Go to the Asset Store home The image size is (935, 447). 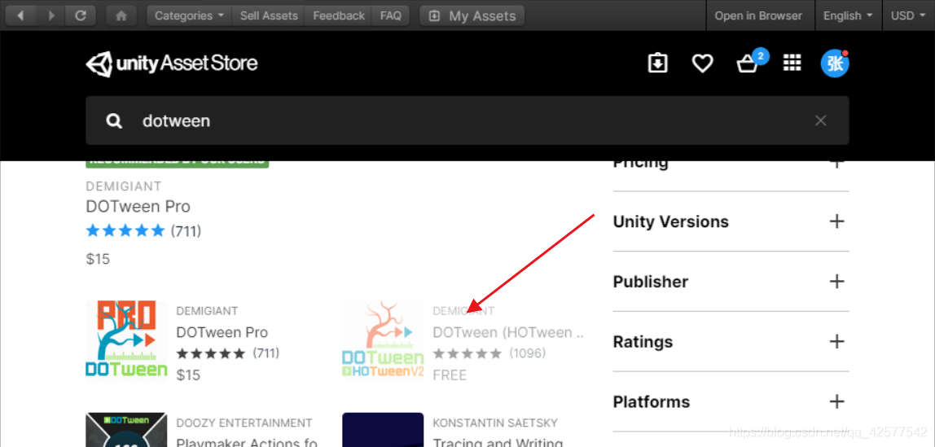coord(121,16)
